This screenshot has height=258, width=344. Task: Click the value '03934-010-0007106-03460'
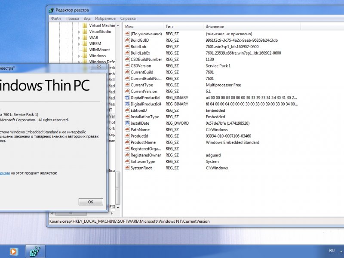pyautogui.click(x=228, y=136)
